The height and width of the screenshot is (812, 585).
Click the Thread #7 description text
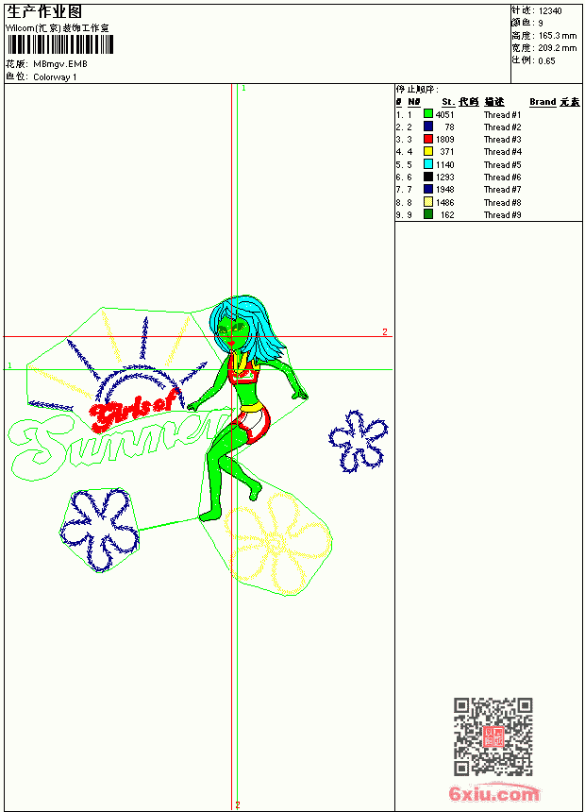(x=502, y=190)
